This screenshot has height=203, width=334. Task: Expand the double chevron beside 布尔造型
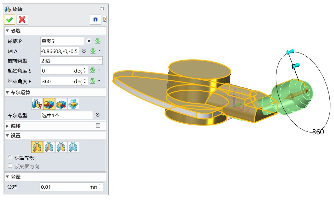pos(97,115)
